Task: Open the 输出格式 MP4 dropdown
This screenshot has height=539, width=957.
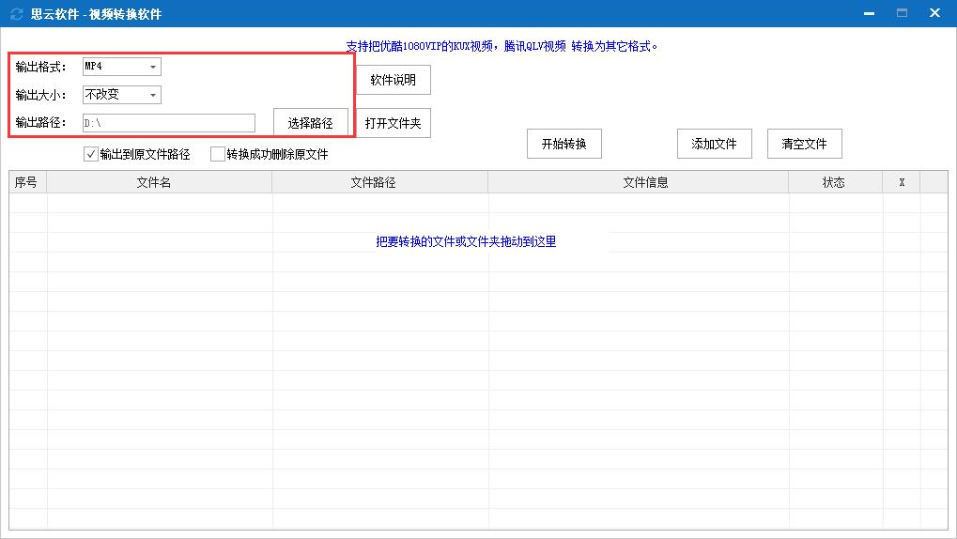Action: coord(121,67)
